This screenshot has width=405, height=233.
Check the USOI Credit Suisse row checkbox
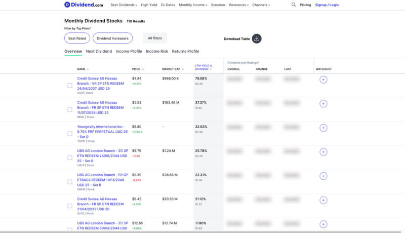70,85
